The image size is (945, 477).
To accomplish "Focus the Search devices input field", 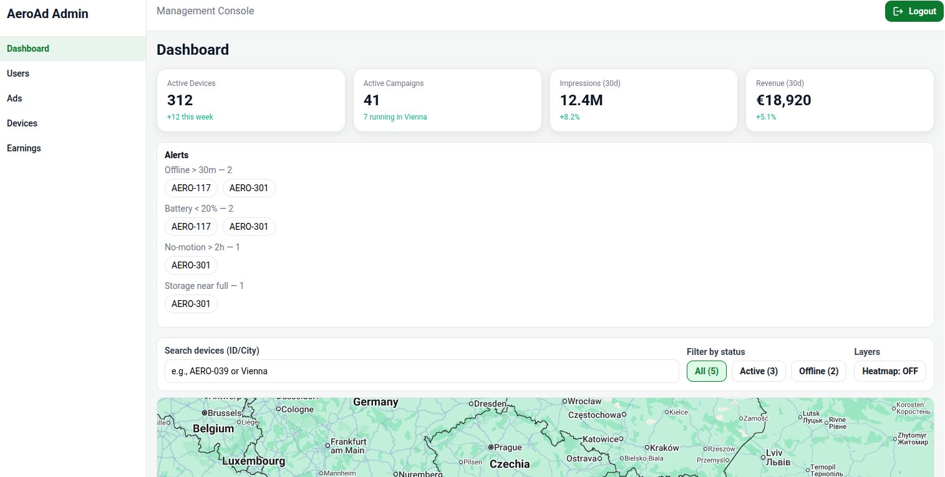I will point(422,371).
